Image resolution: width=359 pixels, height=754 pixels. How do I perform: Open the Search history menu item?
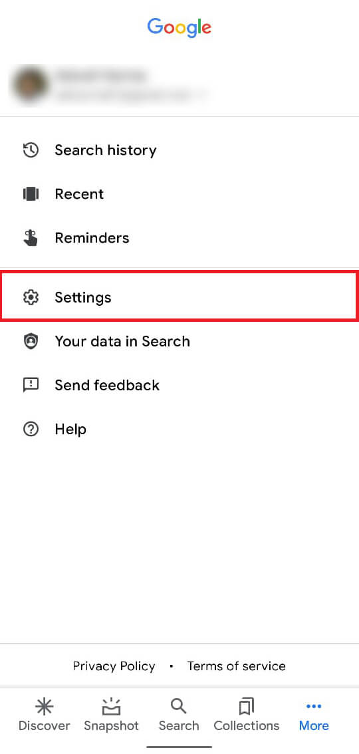(x=179, y=150)
